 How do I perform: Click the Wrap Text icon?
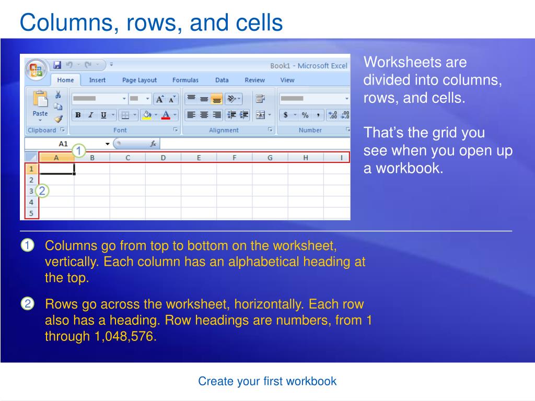260,99
